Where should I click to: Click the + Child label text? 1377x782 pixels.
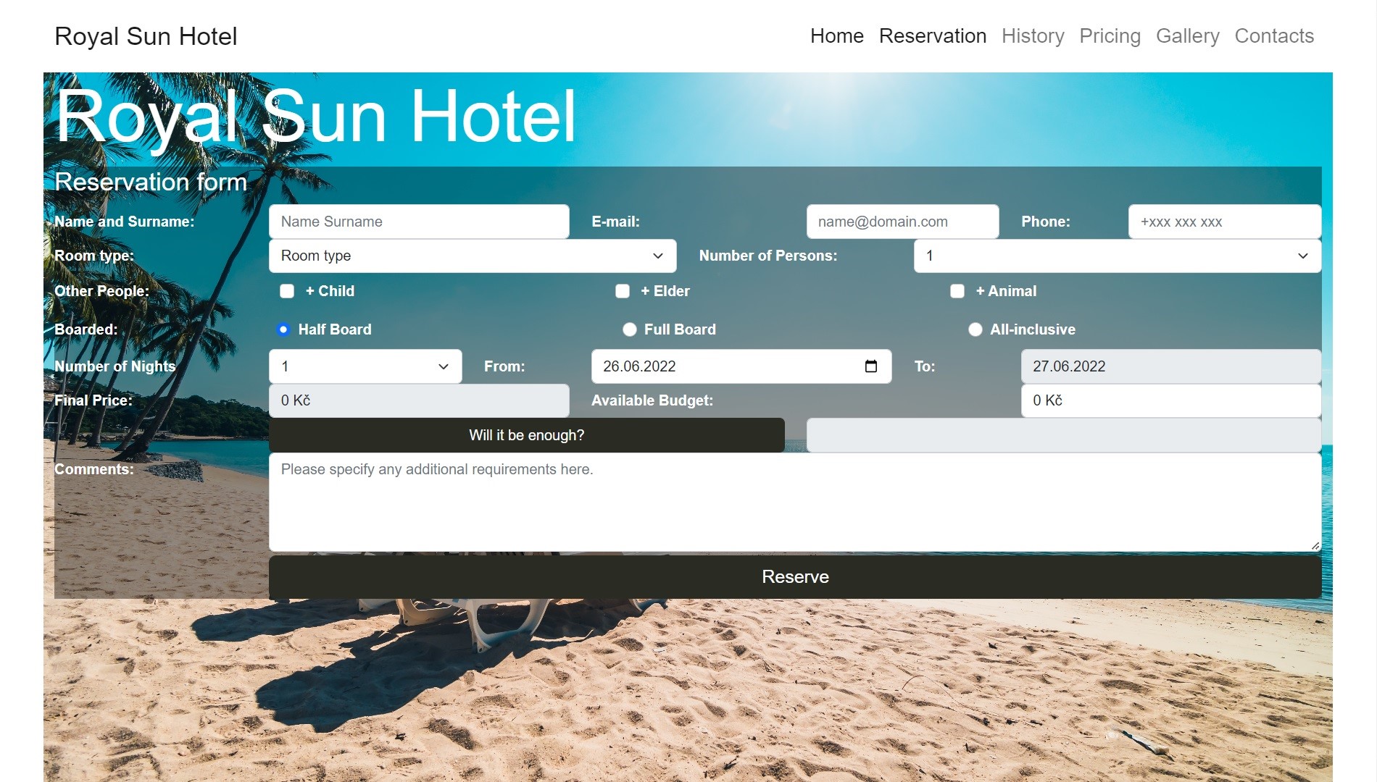[x=330, y=291]
